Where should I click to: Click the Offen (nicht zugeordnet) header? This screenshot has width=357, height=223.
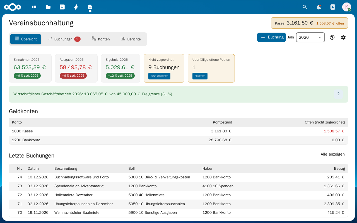tap(325, 122)
